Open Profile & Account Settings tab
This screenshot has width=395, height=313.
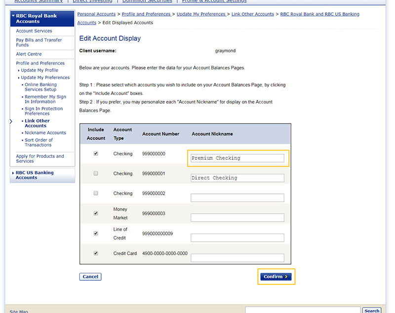click(x=214, y=1)
